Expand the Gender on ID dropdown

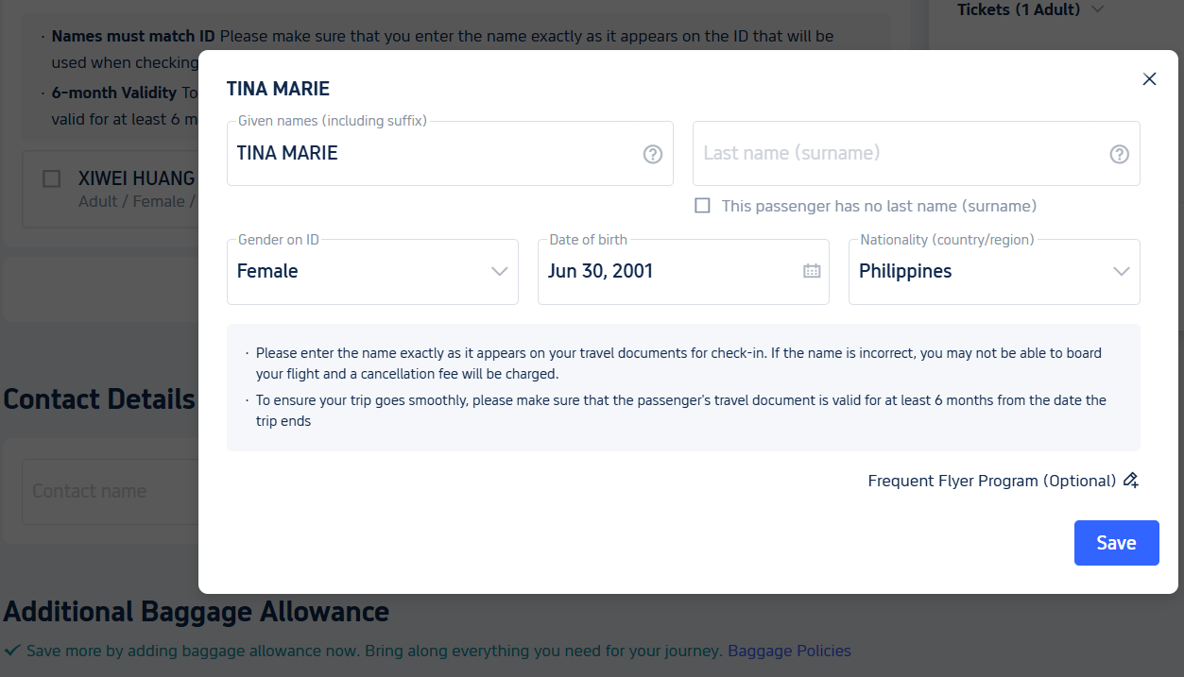[372, 272]
